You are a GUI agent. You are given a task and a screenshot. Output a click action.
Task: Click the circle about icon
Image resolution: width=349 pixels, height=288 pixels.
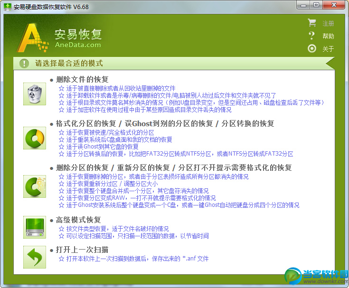312,48
